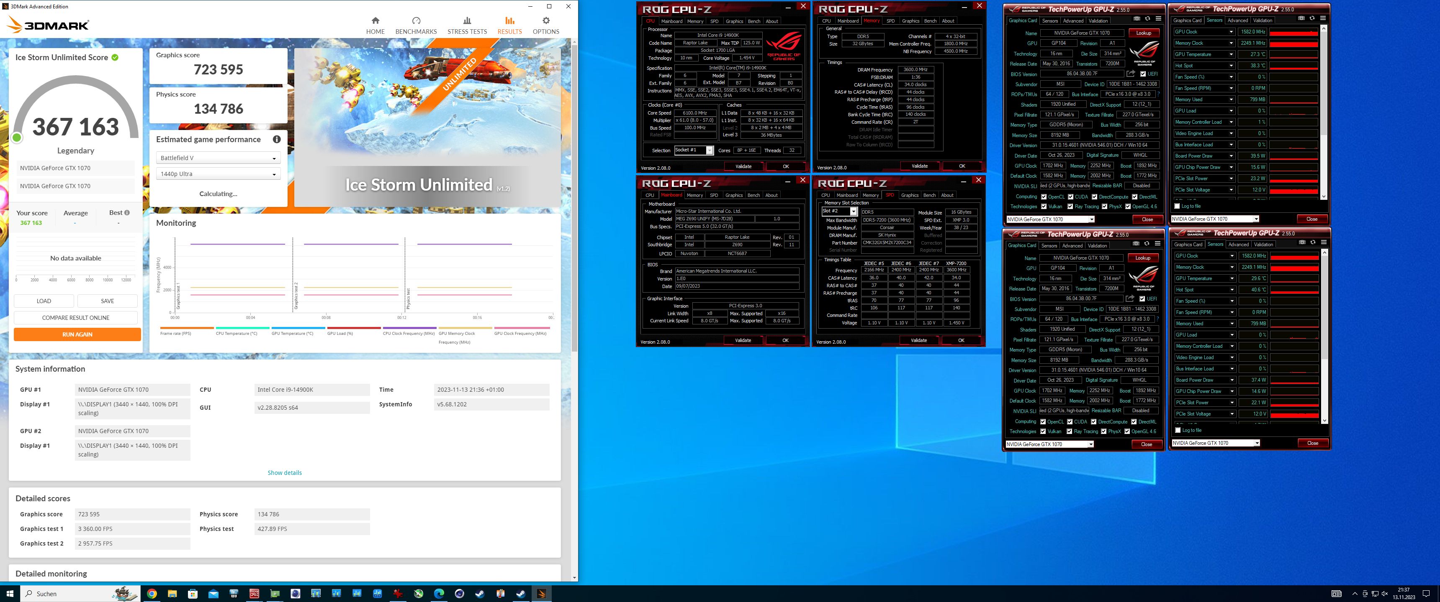Expand Hot Spot sensor dropdown in upper GPU-Z Sensors
The height and width of the screenshot is (602, 1440).
click(x=1231, y=66)
